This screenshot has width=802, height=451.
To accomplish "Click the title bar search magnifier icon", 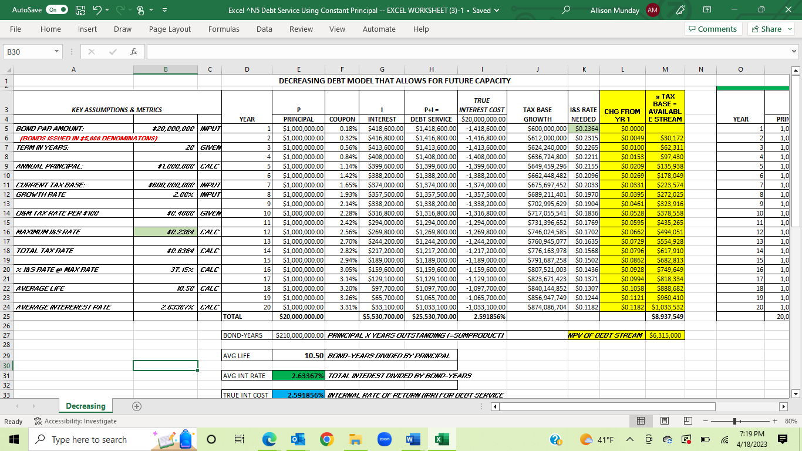I will click(x=567, y=11).
